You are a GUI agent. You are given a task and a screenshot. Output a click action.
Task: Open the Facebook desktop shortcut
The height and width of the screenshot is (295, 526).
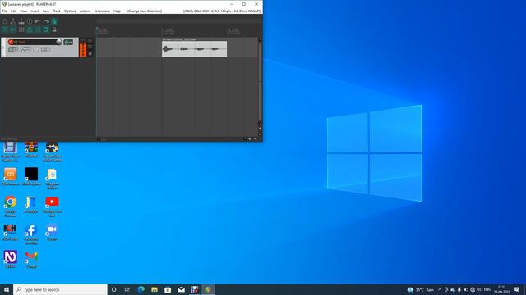point(31,234)
